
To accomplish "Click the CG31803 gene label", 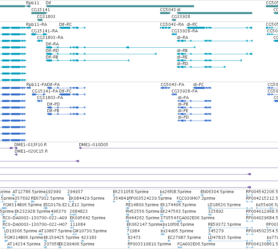I will pyautogui.click(x=46, y=16).
